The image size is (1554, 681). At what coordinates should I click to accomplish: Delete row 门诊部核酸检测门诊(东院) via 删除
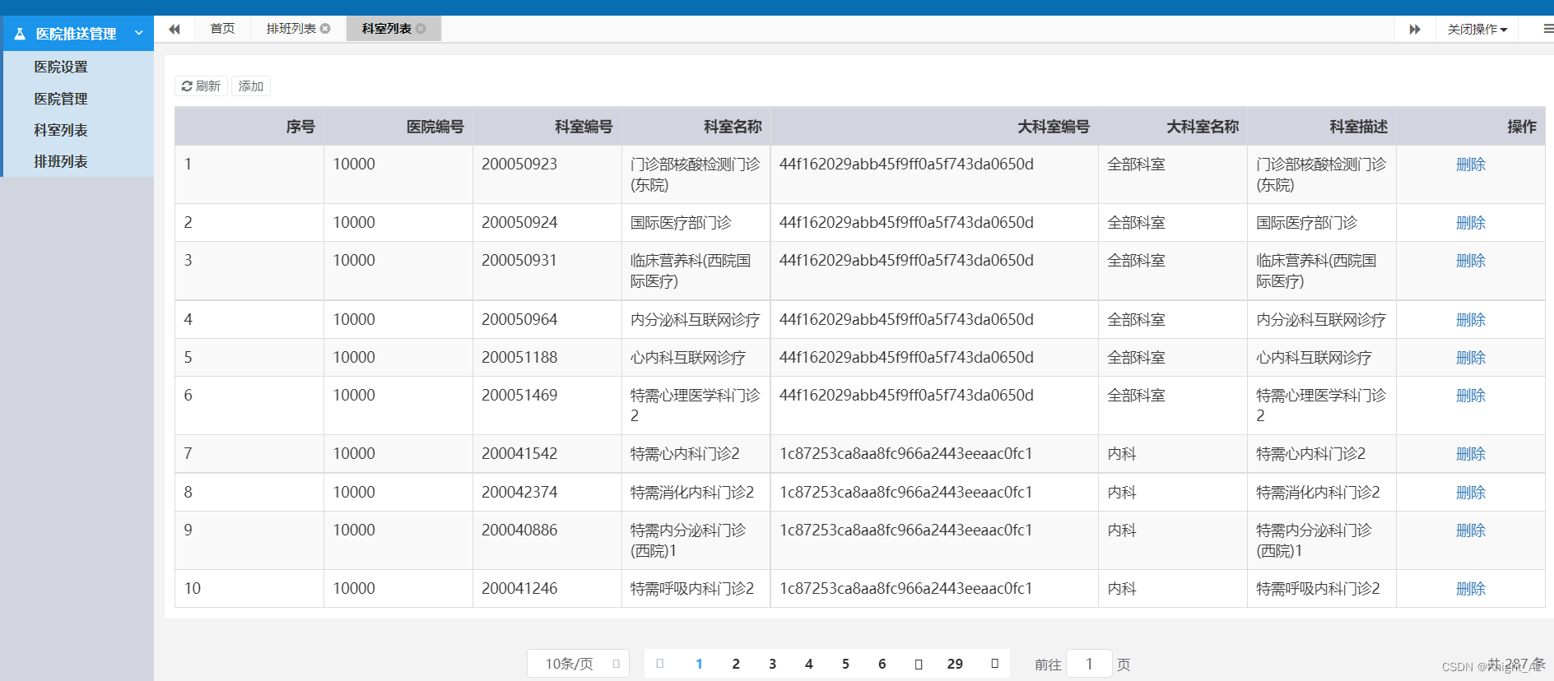1470,164
